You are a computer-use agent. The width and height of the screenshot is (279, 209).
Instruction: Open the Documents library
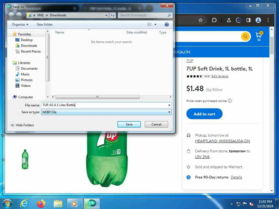tap(29, 68)
